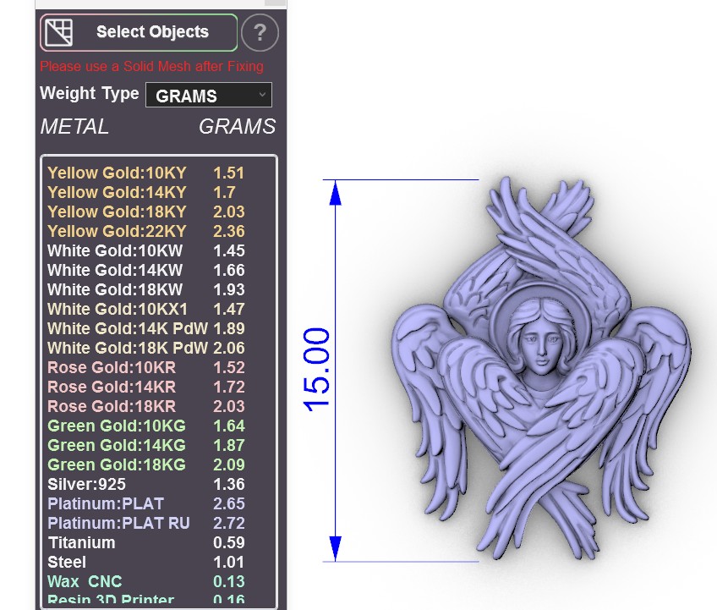Viewport: 717px width, 610px height.
Task: Open the Weight Type GRAMS dropdown
Action: click(209, 96)
